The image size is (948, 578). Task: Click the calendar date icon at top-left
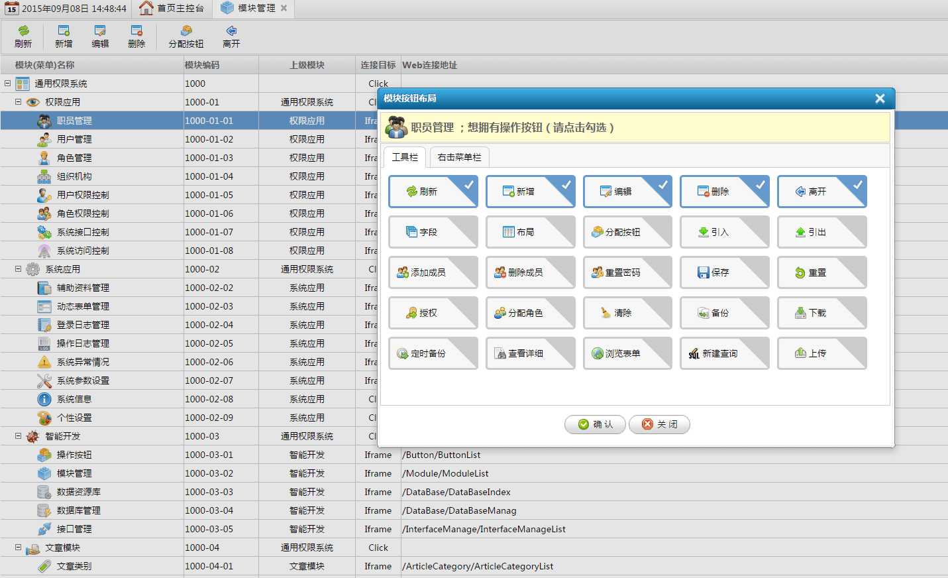coord(11,8)
